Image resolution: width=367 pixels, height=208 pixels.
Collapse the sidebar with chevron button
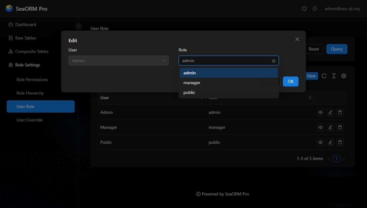[78, 26]
